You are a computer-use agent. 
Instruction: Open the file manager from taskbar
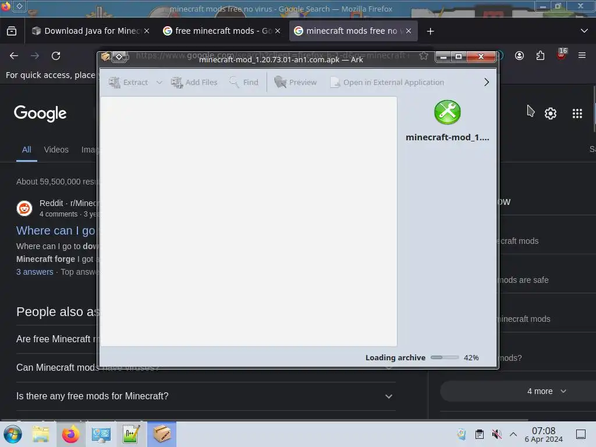click(41, 434)
